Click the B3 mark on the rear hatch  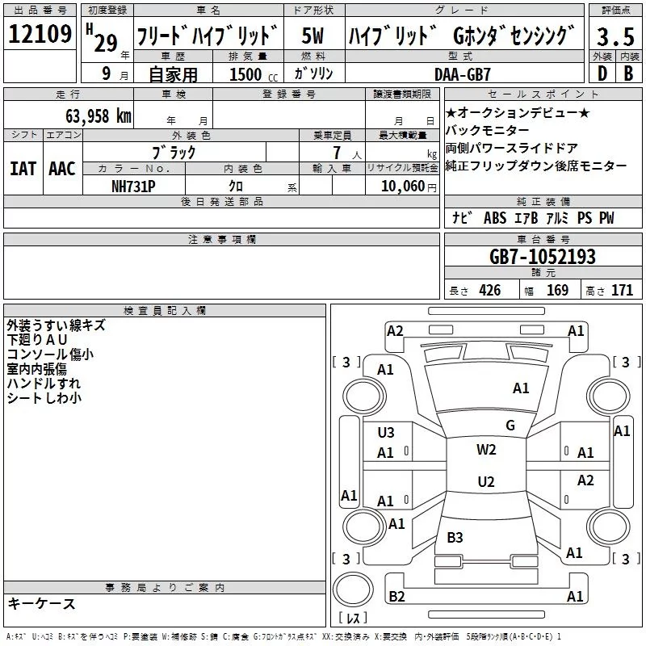[455, 537]
